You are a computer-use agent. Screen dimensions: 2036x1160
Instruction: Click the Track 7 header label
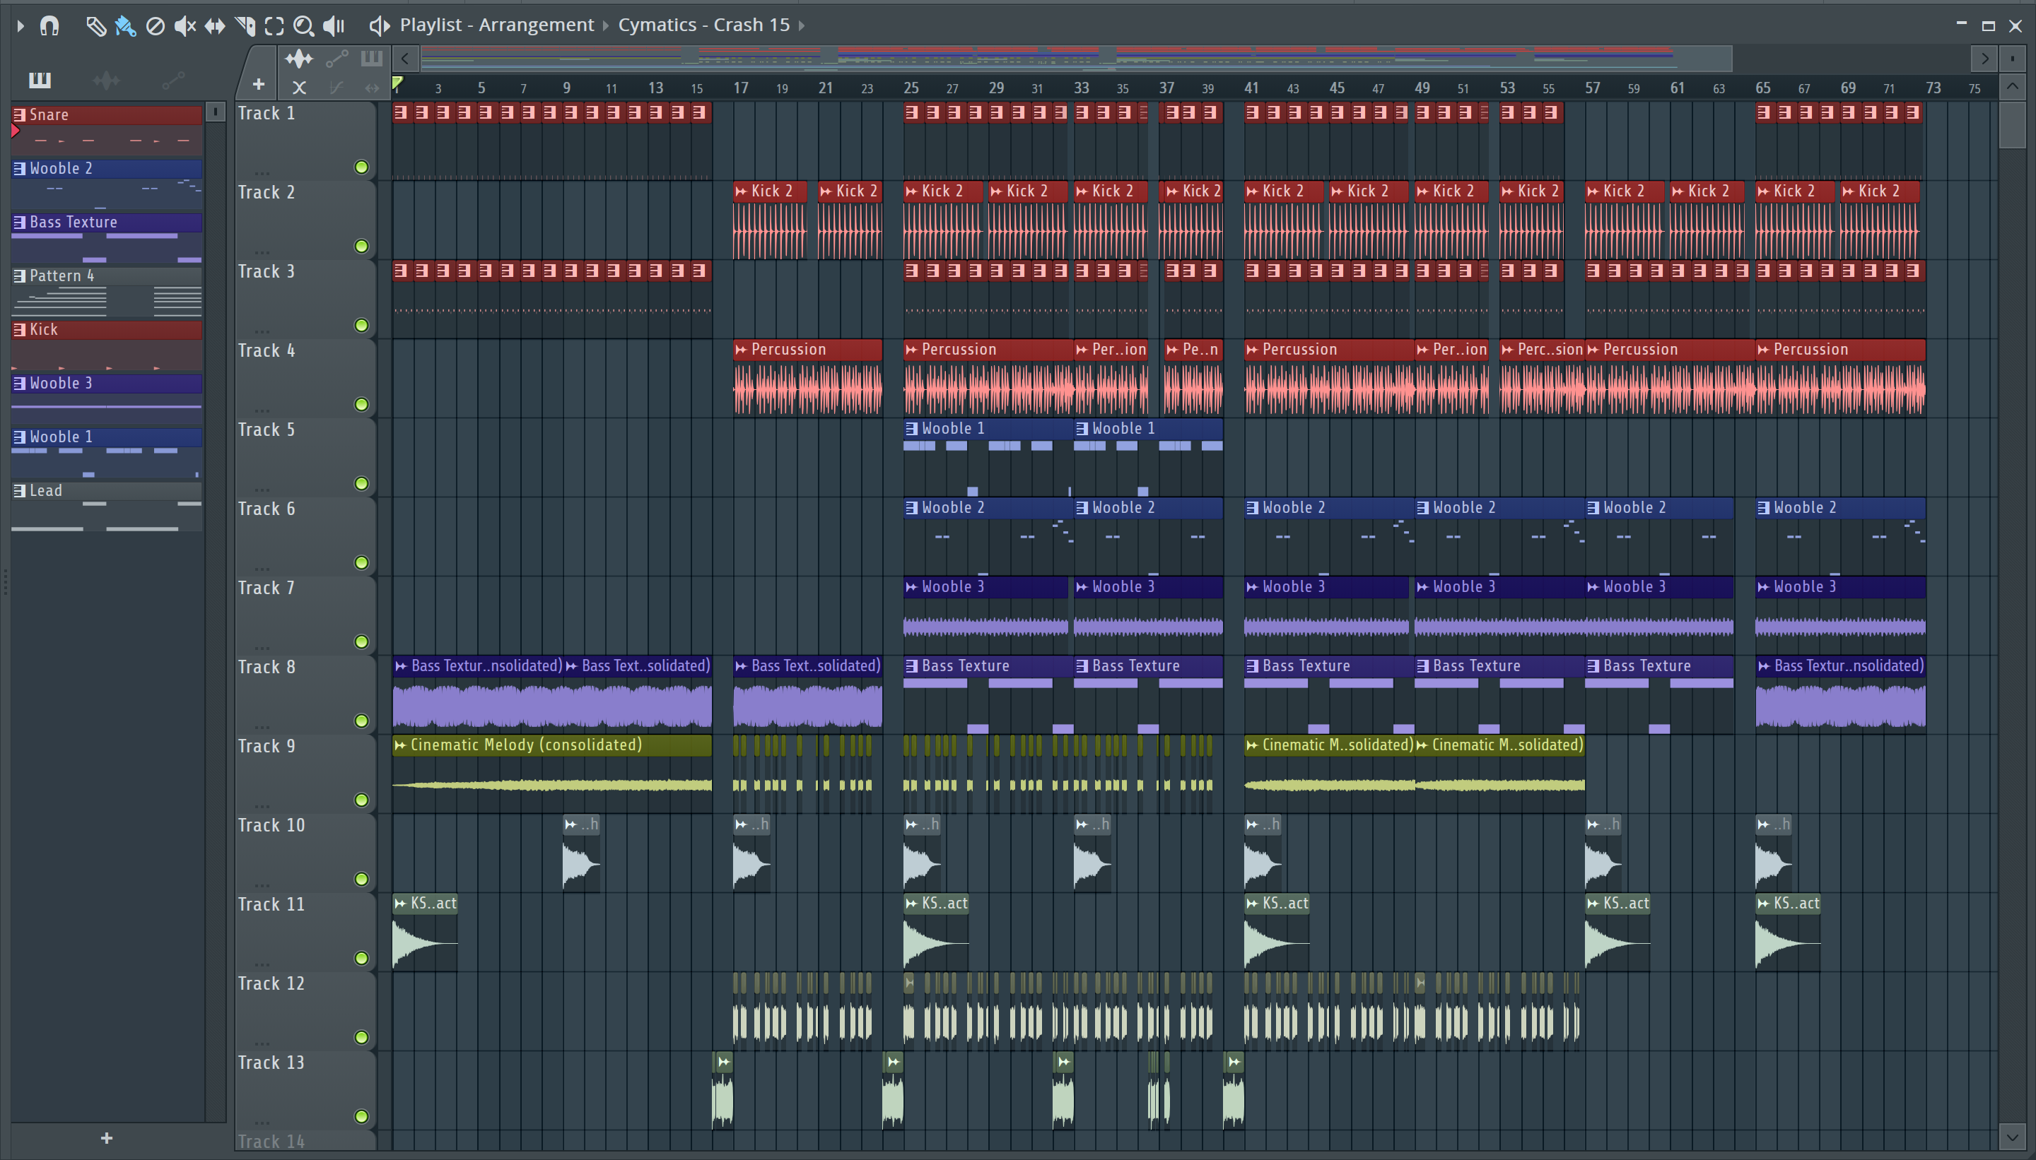pyautogui.click(x=267, y=588)
